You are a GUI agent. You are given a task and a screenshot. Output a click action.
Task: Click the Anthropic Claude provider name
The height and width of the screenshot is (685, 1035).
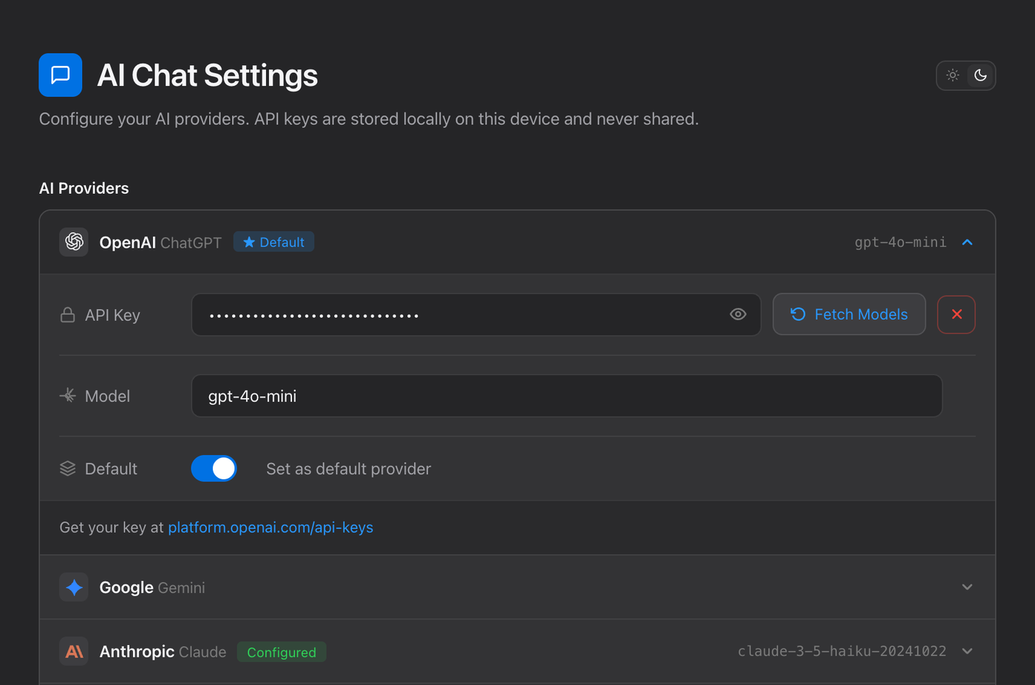[x=163, y=652]
